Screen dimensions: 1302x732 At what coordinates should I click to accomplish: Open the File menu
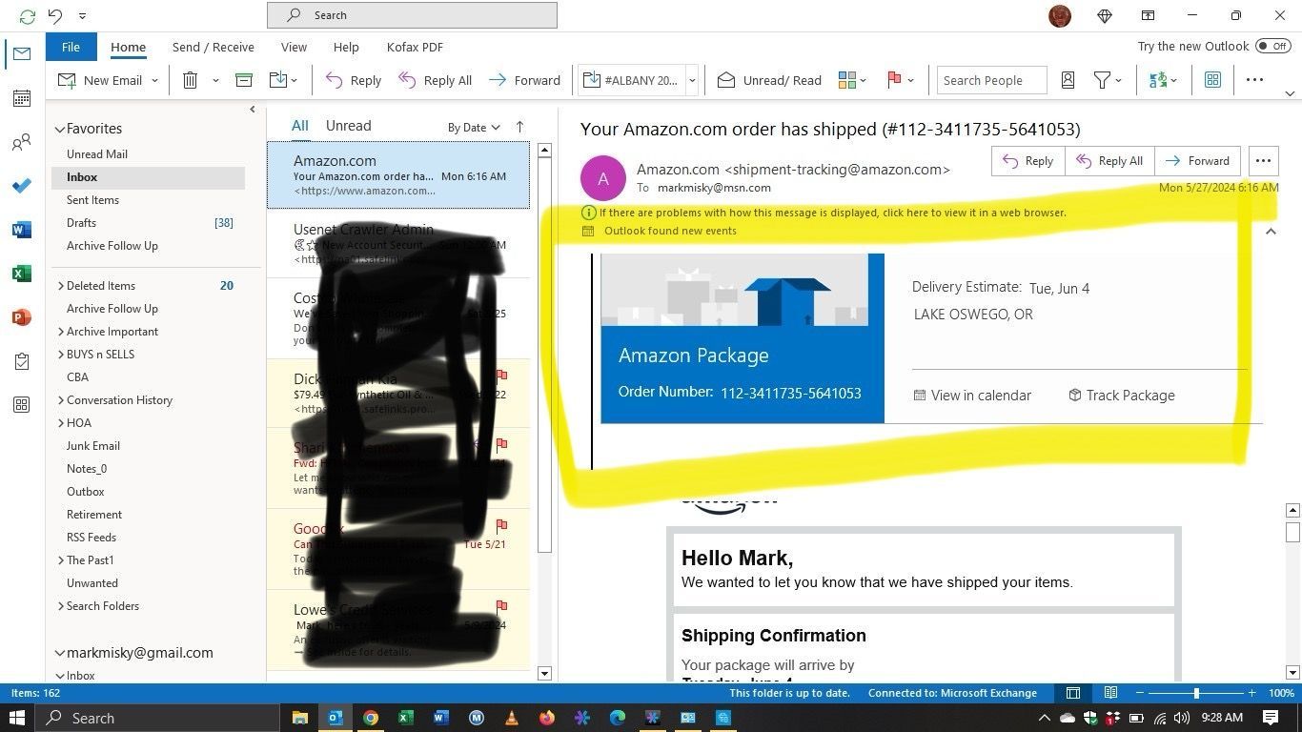(x=71, y=47)
